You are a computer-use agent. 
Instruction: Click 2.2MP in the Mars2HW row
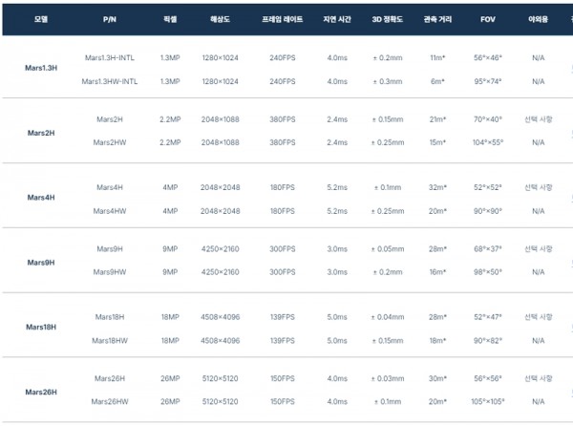(170, 142)
